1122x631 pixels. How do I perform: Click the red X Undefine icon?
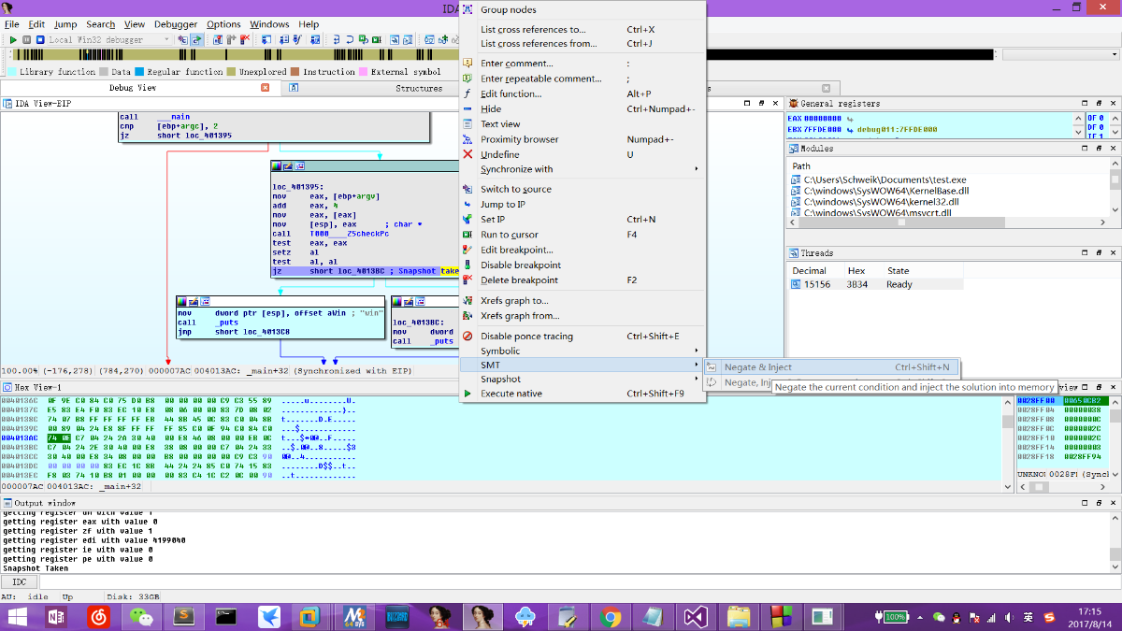[467, 154]
